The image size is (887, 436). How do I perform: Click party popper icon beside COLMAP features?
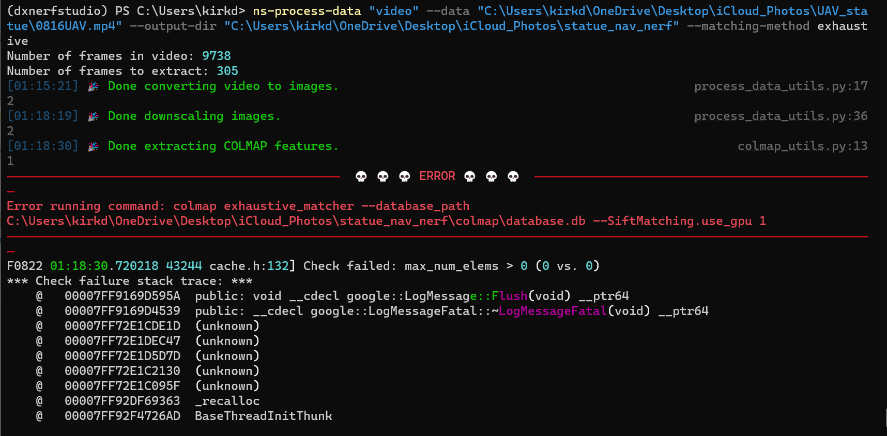pos(94,146)
